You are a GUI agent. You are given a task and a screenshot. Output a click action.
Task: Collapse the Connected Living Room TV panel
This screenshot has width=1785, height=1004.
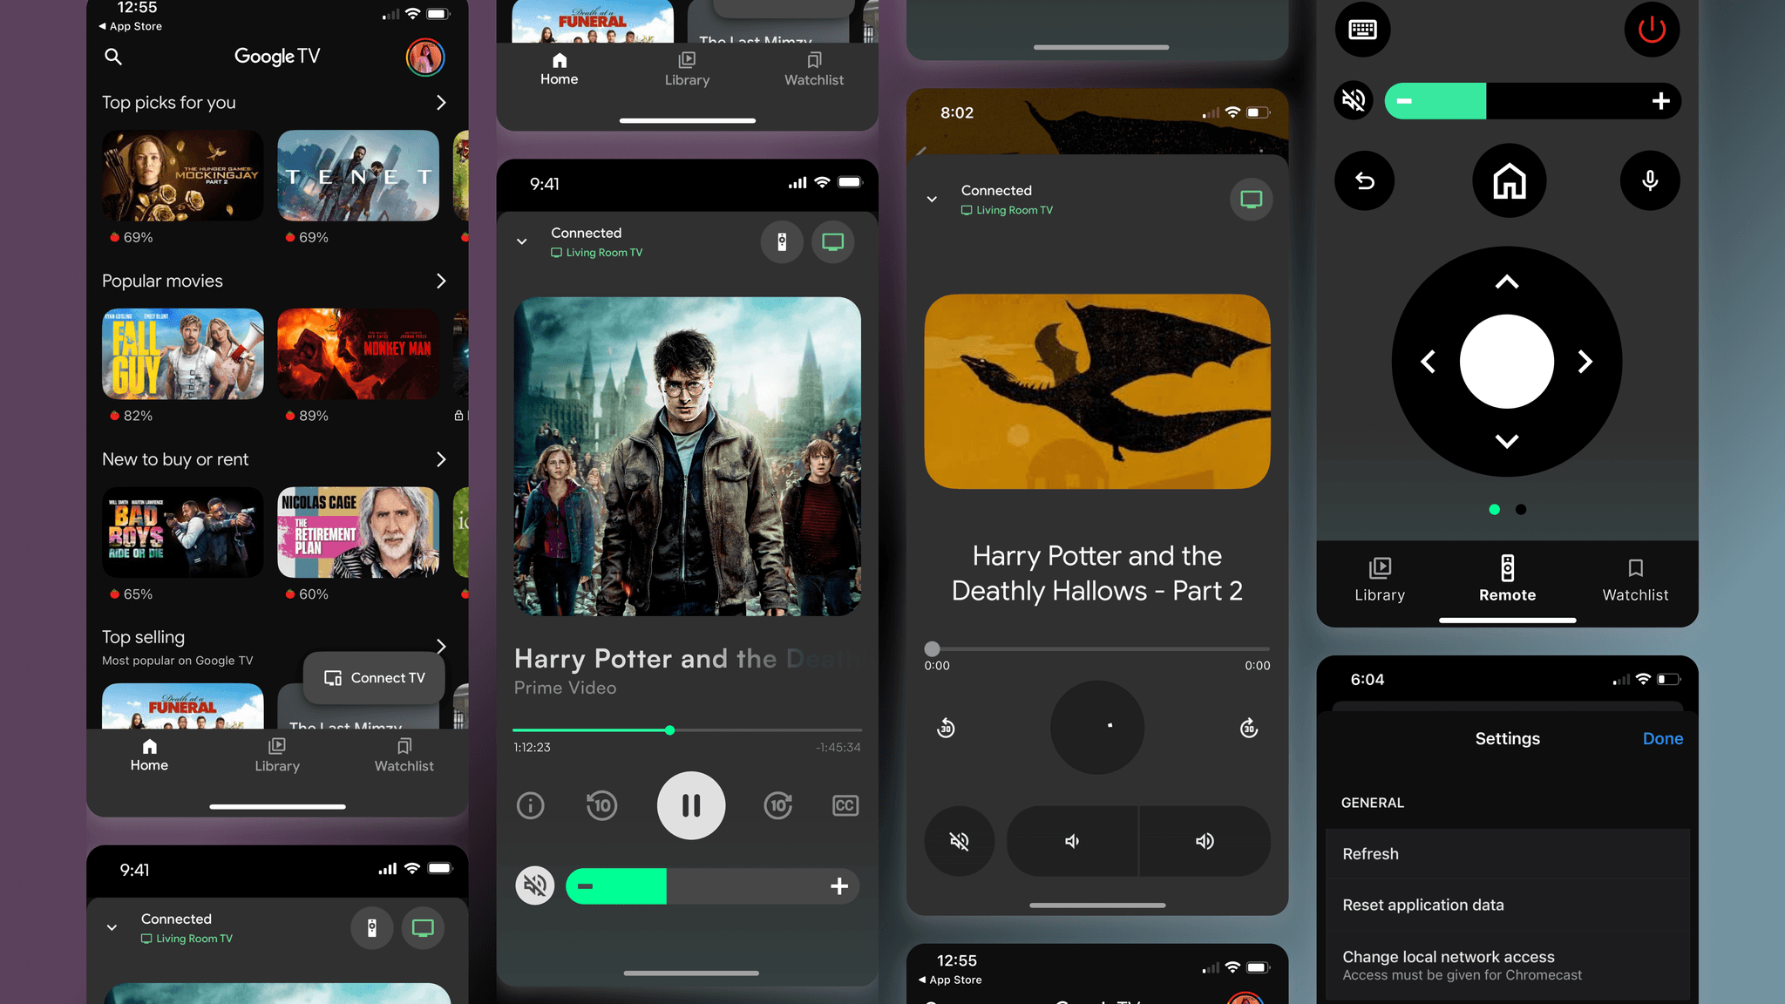[521, 241]
